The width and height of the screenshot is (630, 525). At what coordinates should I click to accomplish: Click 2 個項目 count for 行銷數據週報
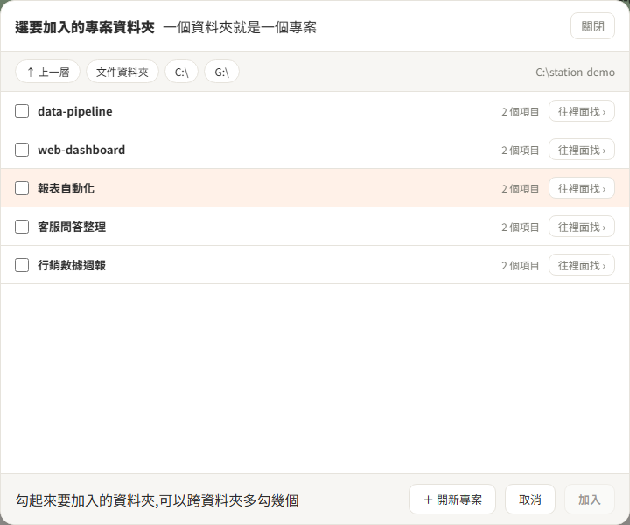point(520,266)
